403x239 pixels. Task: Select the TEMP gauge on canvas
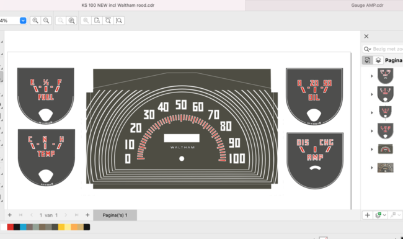tap(46, 157)
